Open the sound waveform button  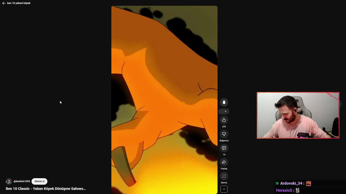pos(224,189)
